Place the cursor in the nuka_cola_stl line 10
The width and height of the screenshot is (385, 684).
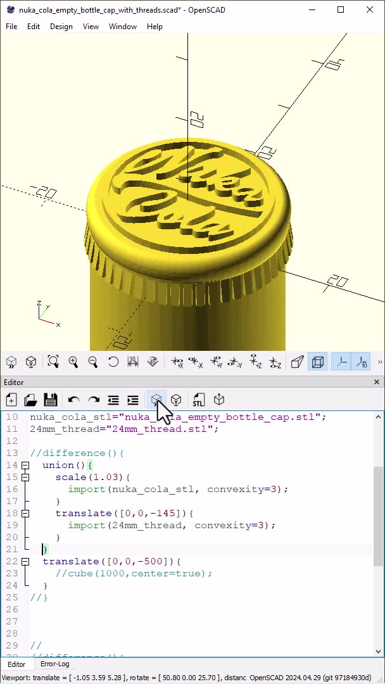click(178, 417)
